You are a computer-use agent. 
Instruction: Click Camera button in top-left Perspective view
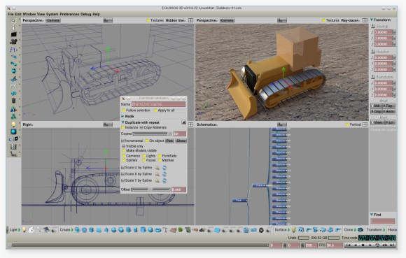click(53, 20)
